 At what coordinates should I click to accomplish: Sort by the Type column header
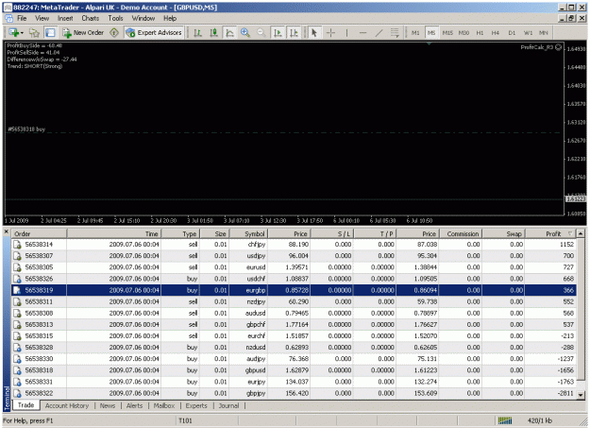pos(180,233)
